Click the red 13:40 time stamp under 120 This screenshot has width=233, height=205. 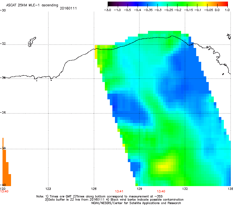tap(4, 191)
